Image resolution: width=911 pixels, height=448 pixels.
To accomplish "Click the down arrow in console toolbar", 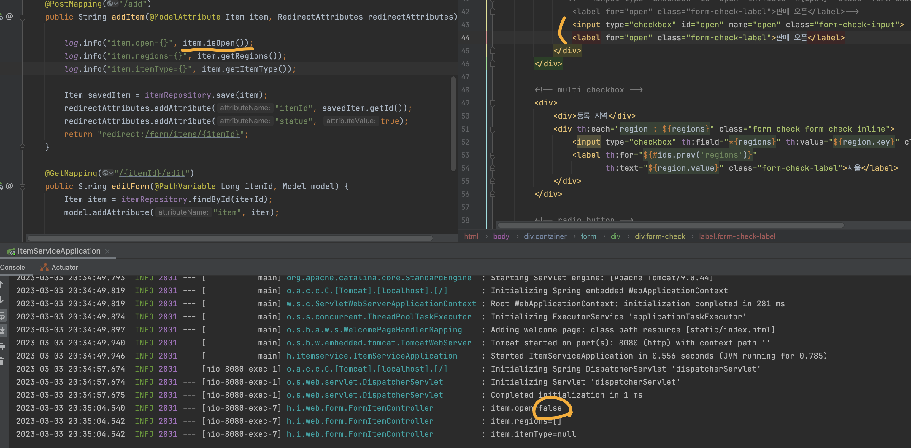I will pyautogui.click(x=2, y=300).
